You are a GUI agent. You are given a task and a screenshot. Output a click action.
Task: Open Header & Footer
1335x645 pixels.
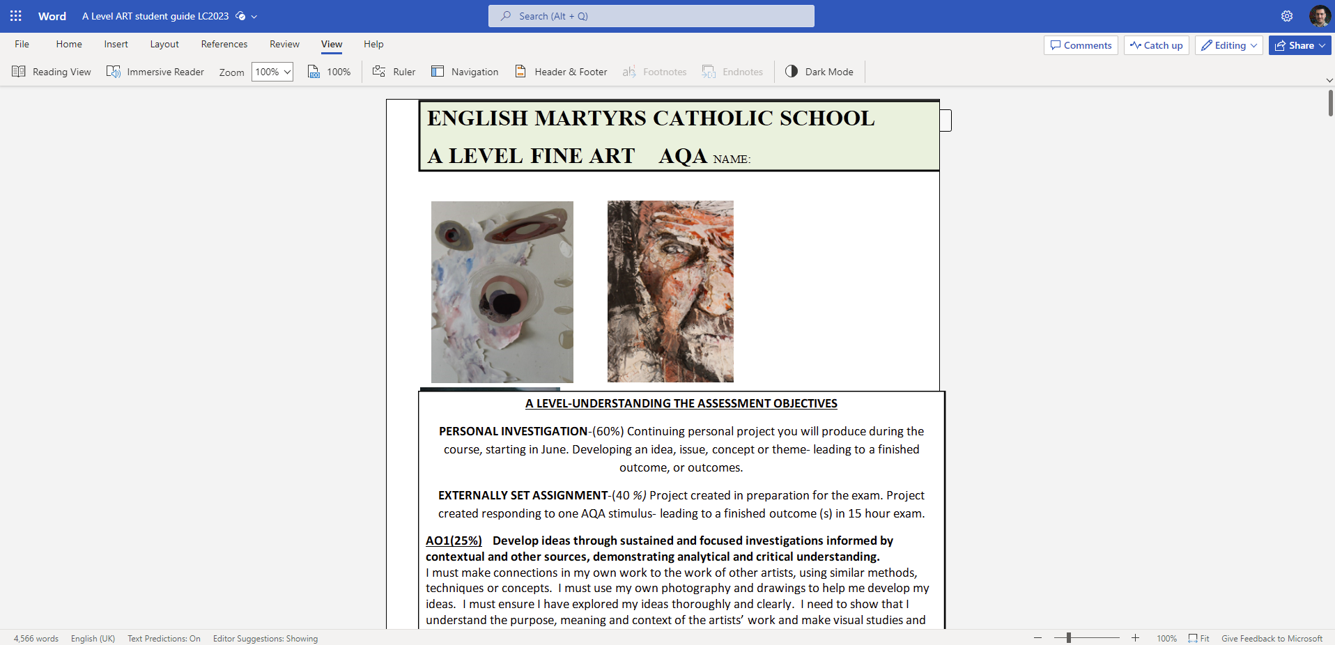561,72
